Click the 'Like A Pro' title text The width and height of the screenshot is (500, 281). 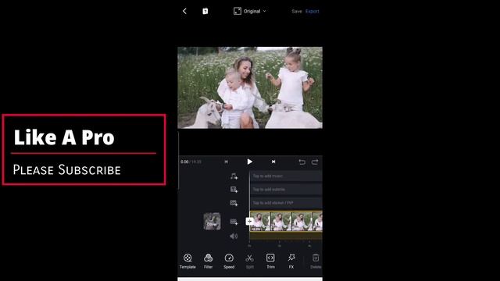coord(64,137)
